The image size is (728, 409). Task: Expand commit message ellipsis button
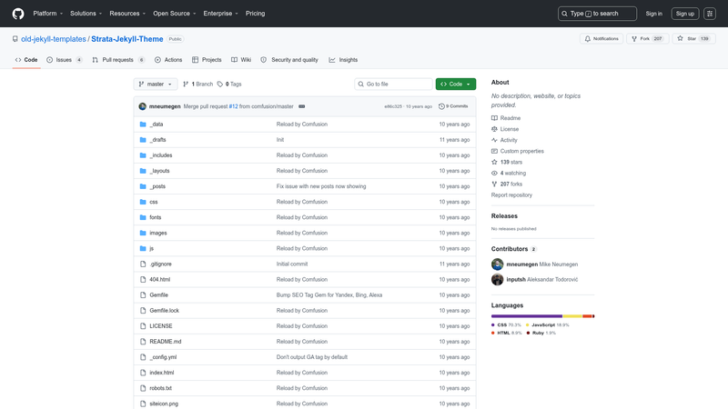pos(302,106)
